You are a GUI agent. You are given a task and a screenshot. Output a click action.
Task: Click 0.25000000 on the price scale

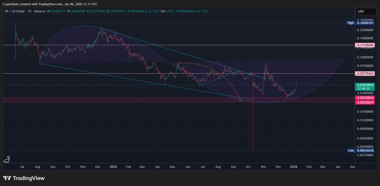click(x=365, y=30)
